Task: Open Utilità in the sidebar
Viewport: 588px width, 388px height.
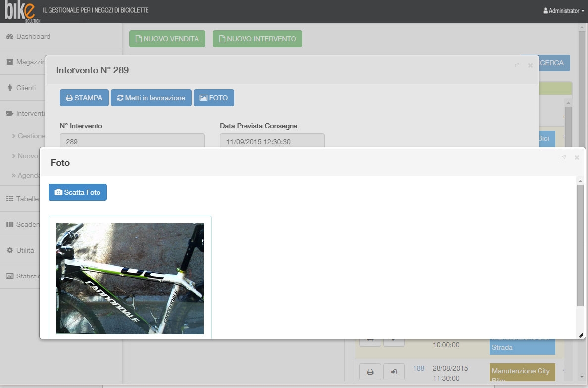Action: [20, 250]
